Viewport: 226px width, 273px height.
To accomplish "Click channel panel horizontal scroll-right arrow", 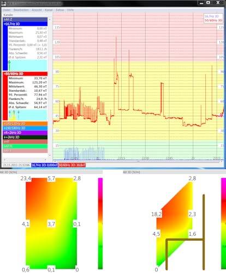I will 45,159.
